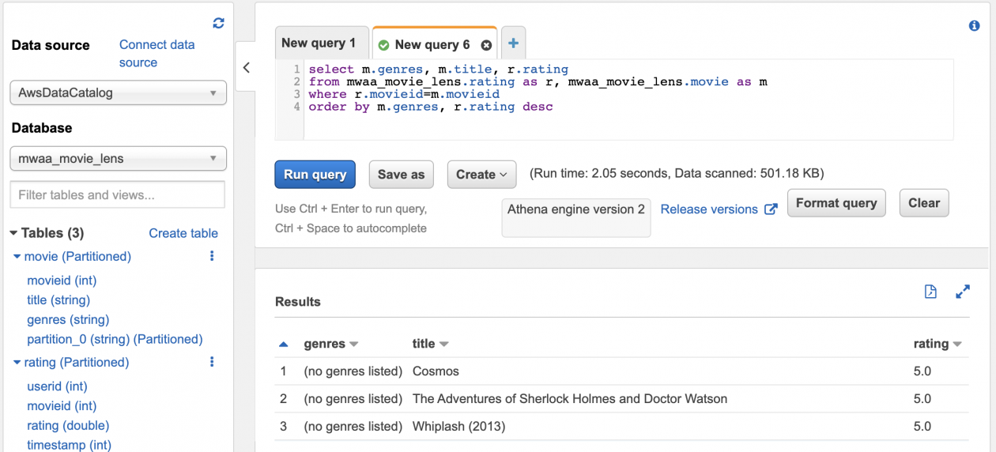Refresh the data source panel
The height and width of the screenshot is (452, 996).
tap(219, 24)
